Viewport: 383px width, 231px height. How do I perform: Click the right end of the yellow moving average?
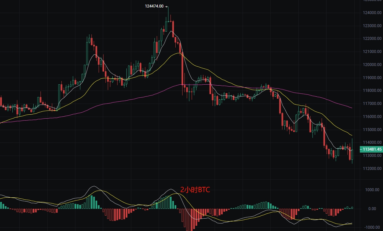(352, 135)
